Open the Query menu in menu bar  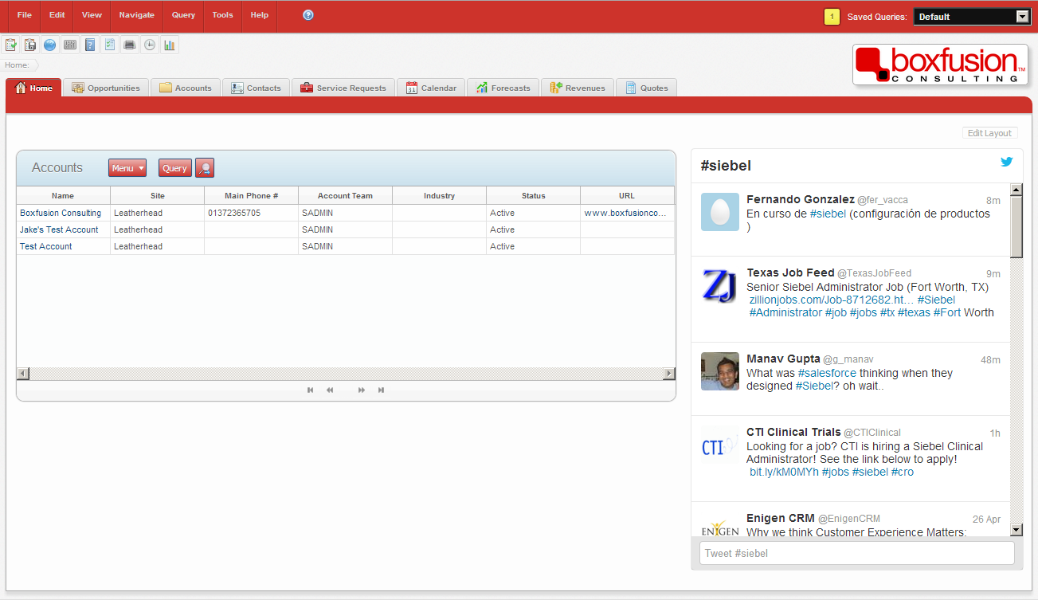[x=183, y=15]
